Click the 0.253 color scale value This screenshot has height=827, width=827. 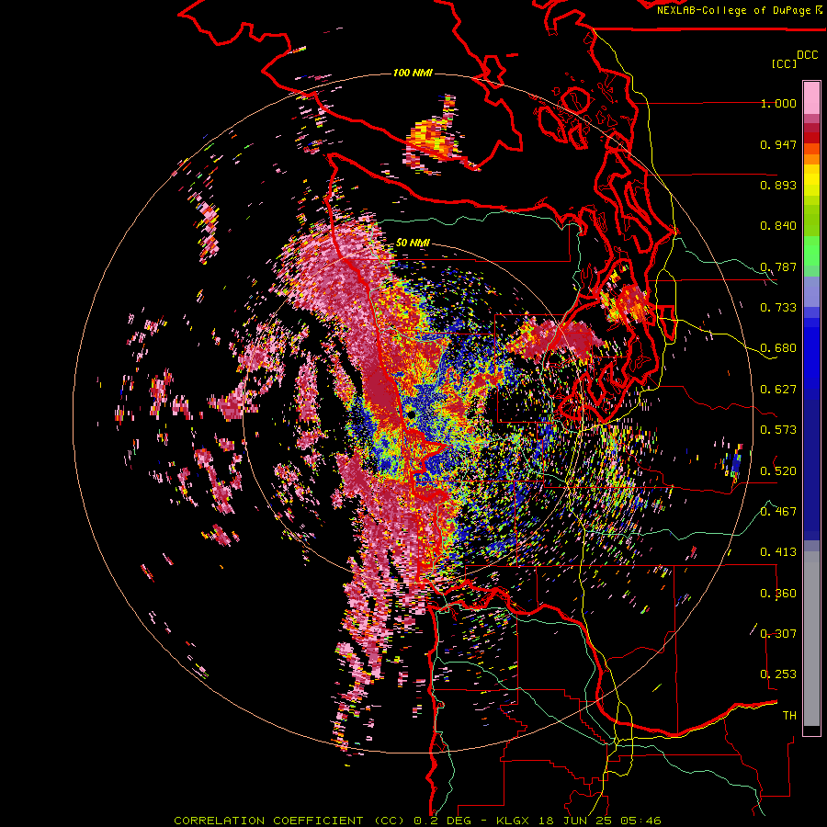pyautogui.click(x=778, y=674)
